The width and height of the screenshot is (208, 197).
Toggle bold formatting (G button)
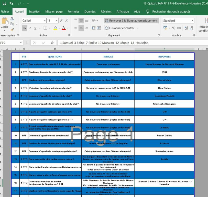(x=25, y=28)
